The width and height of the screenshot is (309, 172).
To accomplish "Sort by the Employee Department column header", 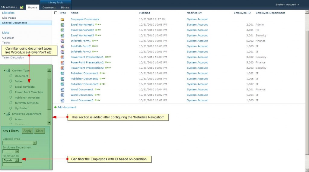I will tap(270, 13).
